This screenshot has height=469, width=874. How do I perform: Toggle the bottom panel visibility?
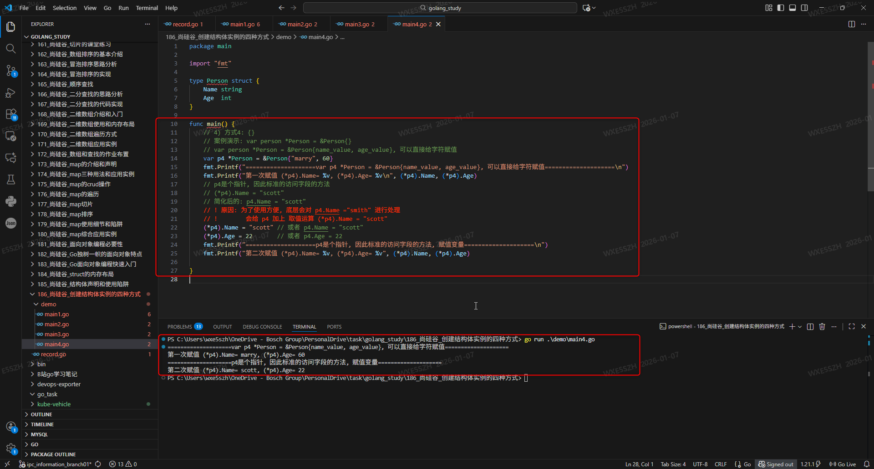click(793, 8)
